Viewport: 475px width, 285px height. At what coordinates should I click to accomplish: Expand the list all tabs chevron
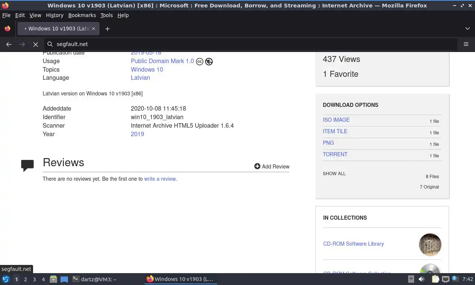point(468,29)
